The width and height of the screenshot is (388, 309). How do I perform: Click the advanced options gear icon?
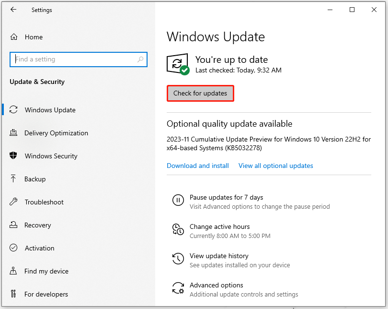178,288
